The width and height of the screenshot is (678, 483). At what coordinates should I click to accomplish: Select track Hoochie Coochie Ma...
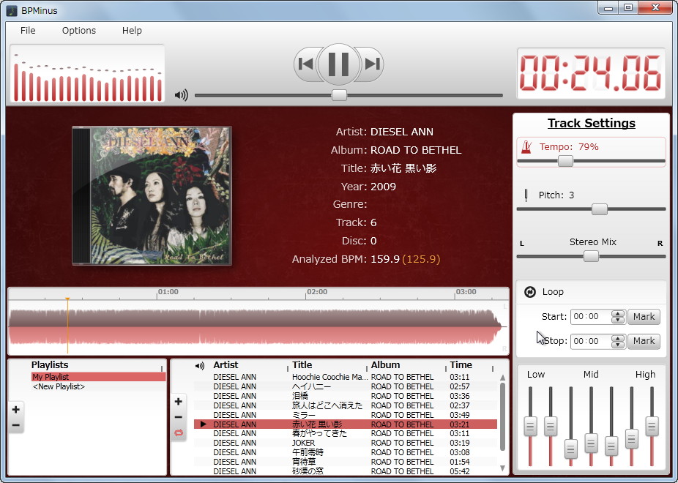tap(345, 377)
